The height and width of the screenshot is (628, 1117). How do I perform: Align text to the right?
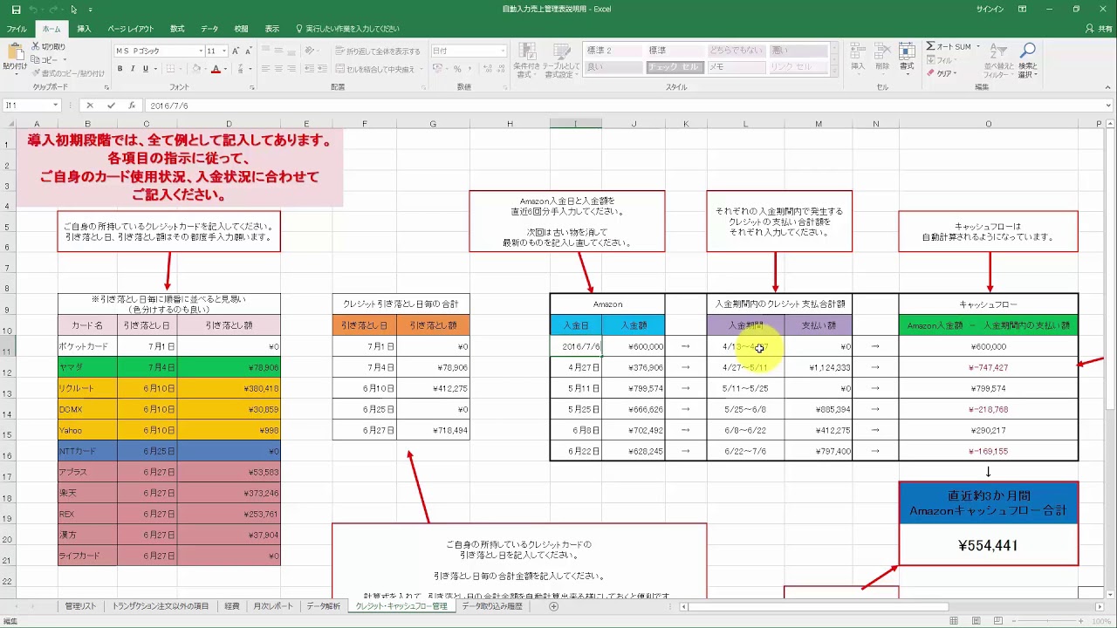click(x=291, y=69)
